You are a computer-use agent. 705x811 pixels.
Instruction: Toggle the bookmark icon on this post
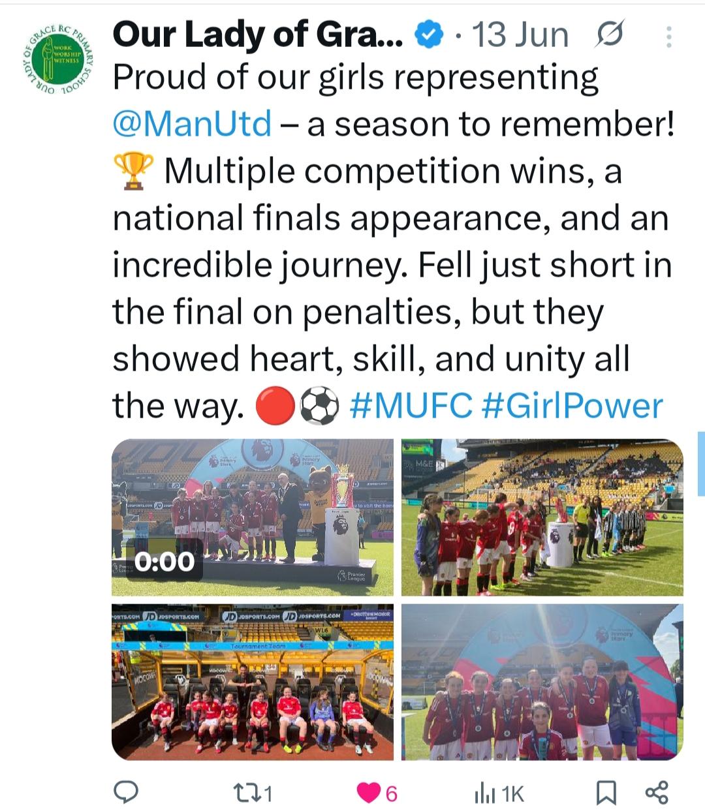tap(606, 793)
